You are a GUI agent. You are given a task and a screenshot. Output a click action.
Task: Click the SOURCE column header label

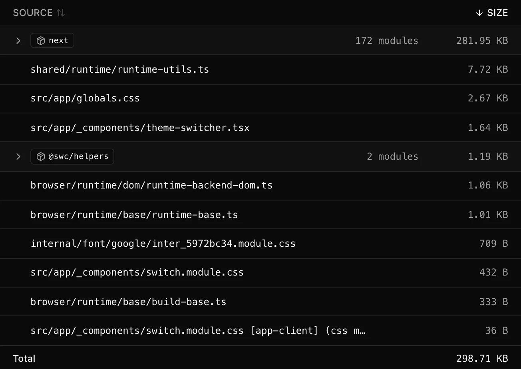coord(32,13)
